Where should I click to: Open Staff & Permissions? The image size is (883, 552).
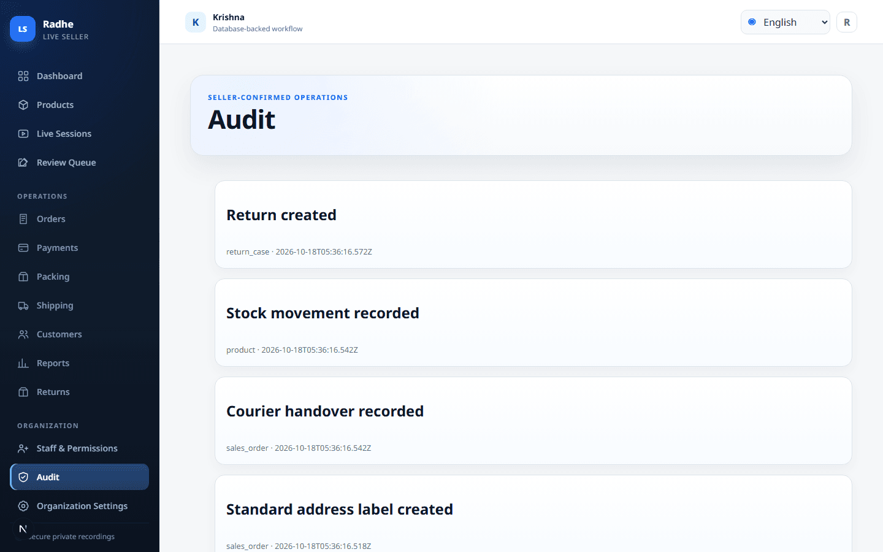click(79, 448)
